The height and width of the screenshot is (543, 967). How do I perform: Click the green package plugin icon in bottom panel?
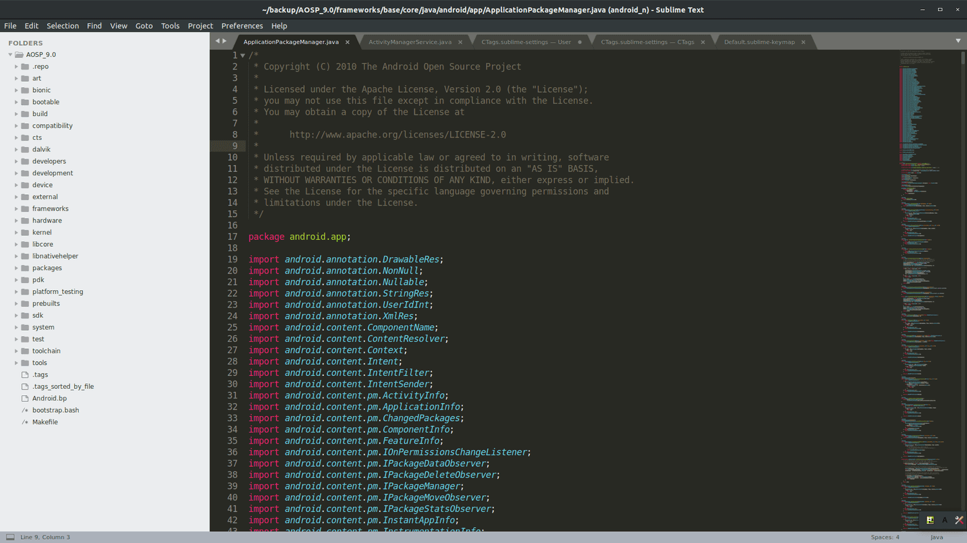click(x=930, y=520)
